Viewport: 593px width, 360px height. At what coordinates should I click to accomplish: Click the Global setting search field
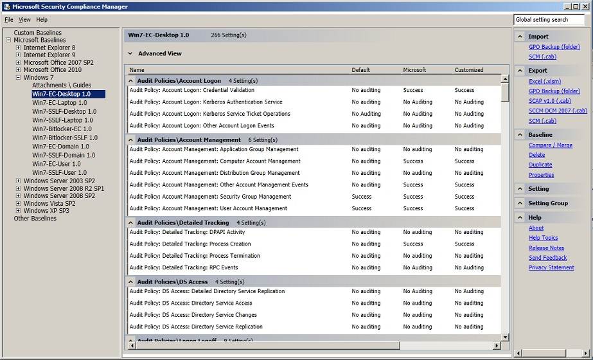click(x=549, y=20)
